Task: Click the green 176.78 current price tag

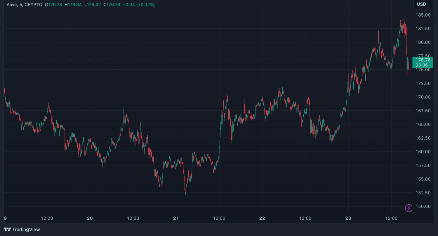Action: [423, 62]
